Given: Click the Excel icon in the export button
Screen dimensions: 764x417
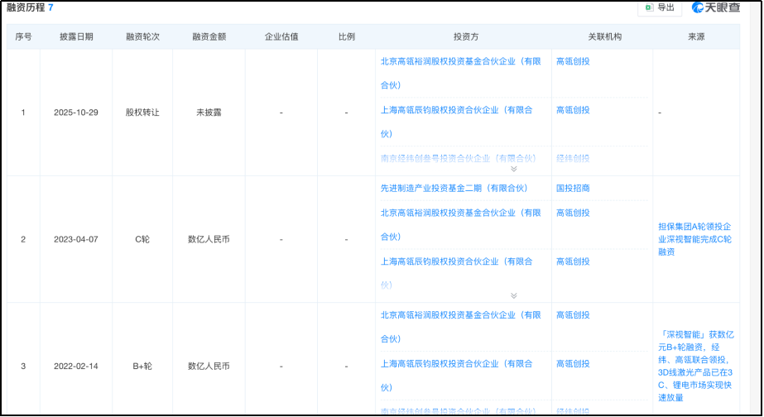Looking at the screenshot, I should coord(649,7).
